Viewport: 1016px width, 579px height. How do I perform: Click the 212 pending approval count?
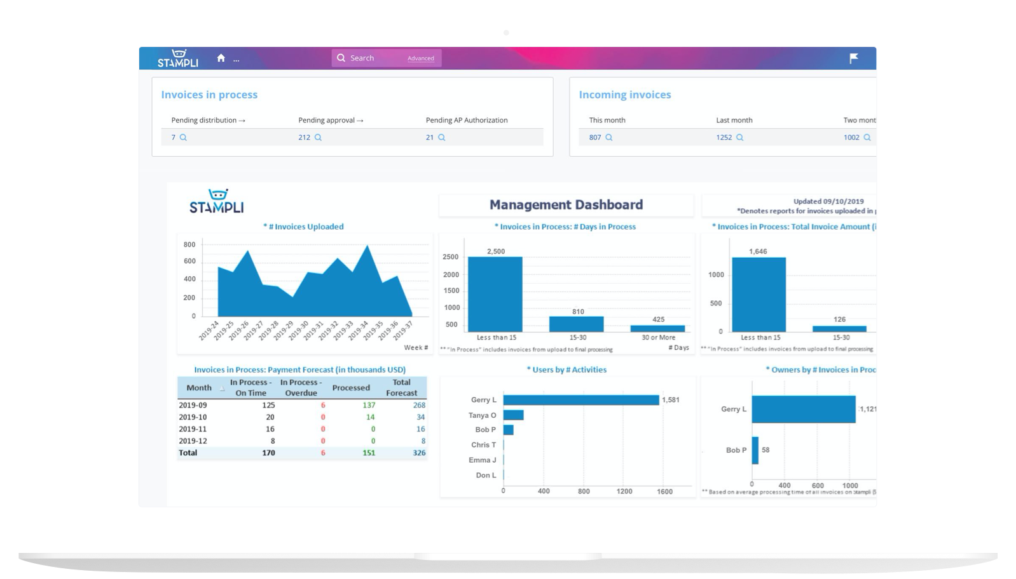coord(304,137)
